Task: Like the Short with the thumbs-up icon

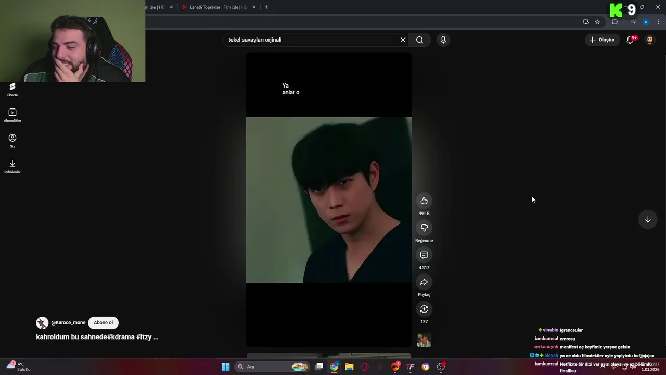Action: tap(424, 201)
